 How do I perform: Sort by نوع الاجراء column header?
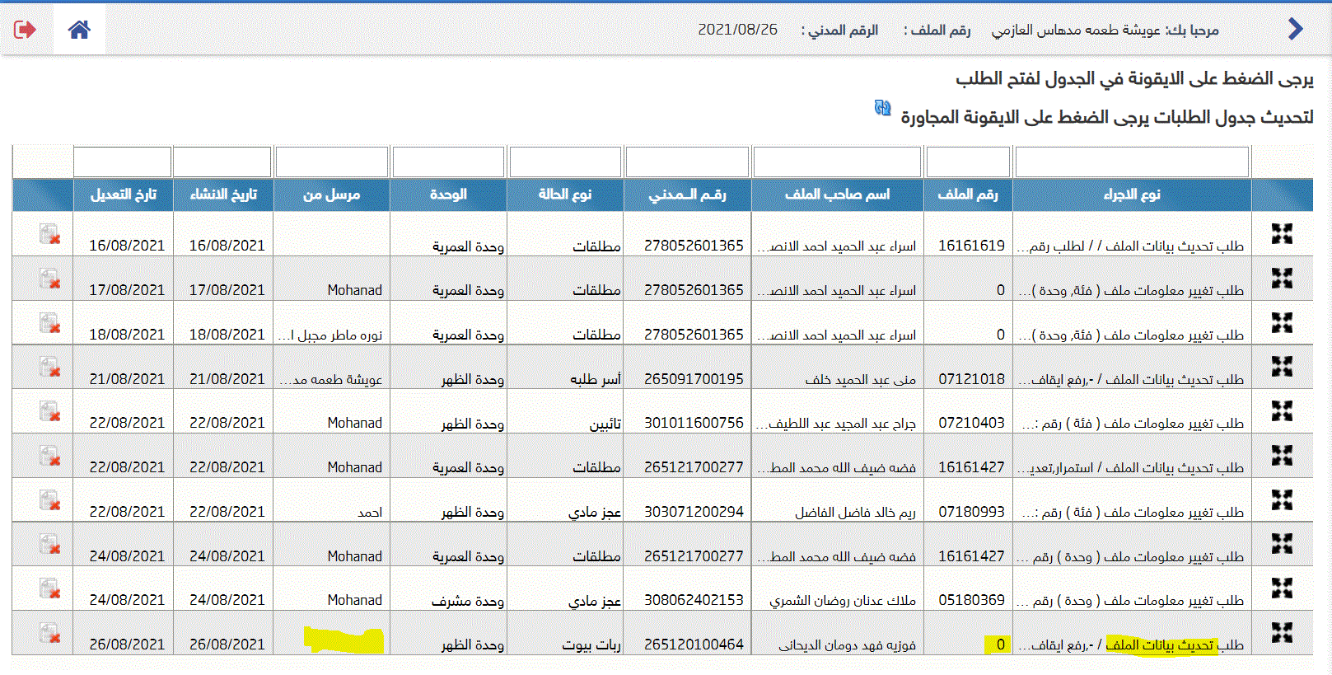pyautogui.click(x=1131, y=195)
